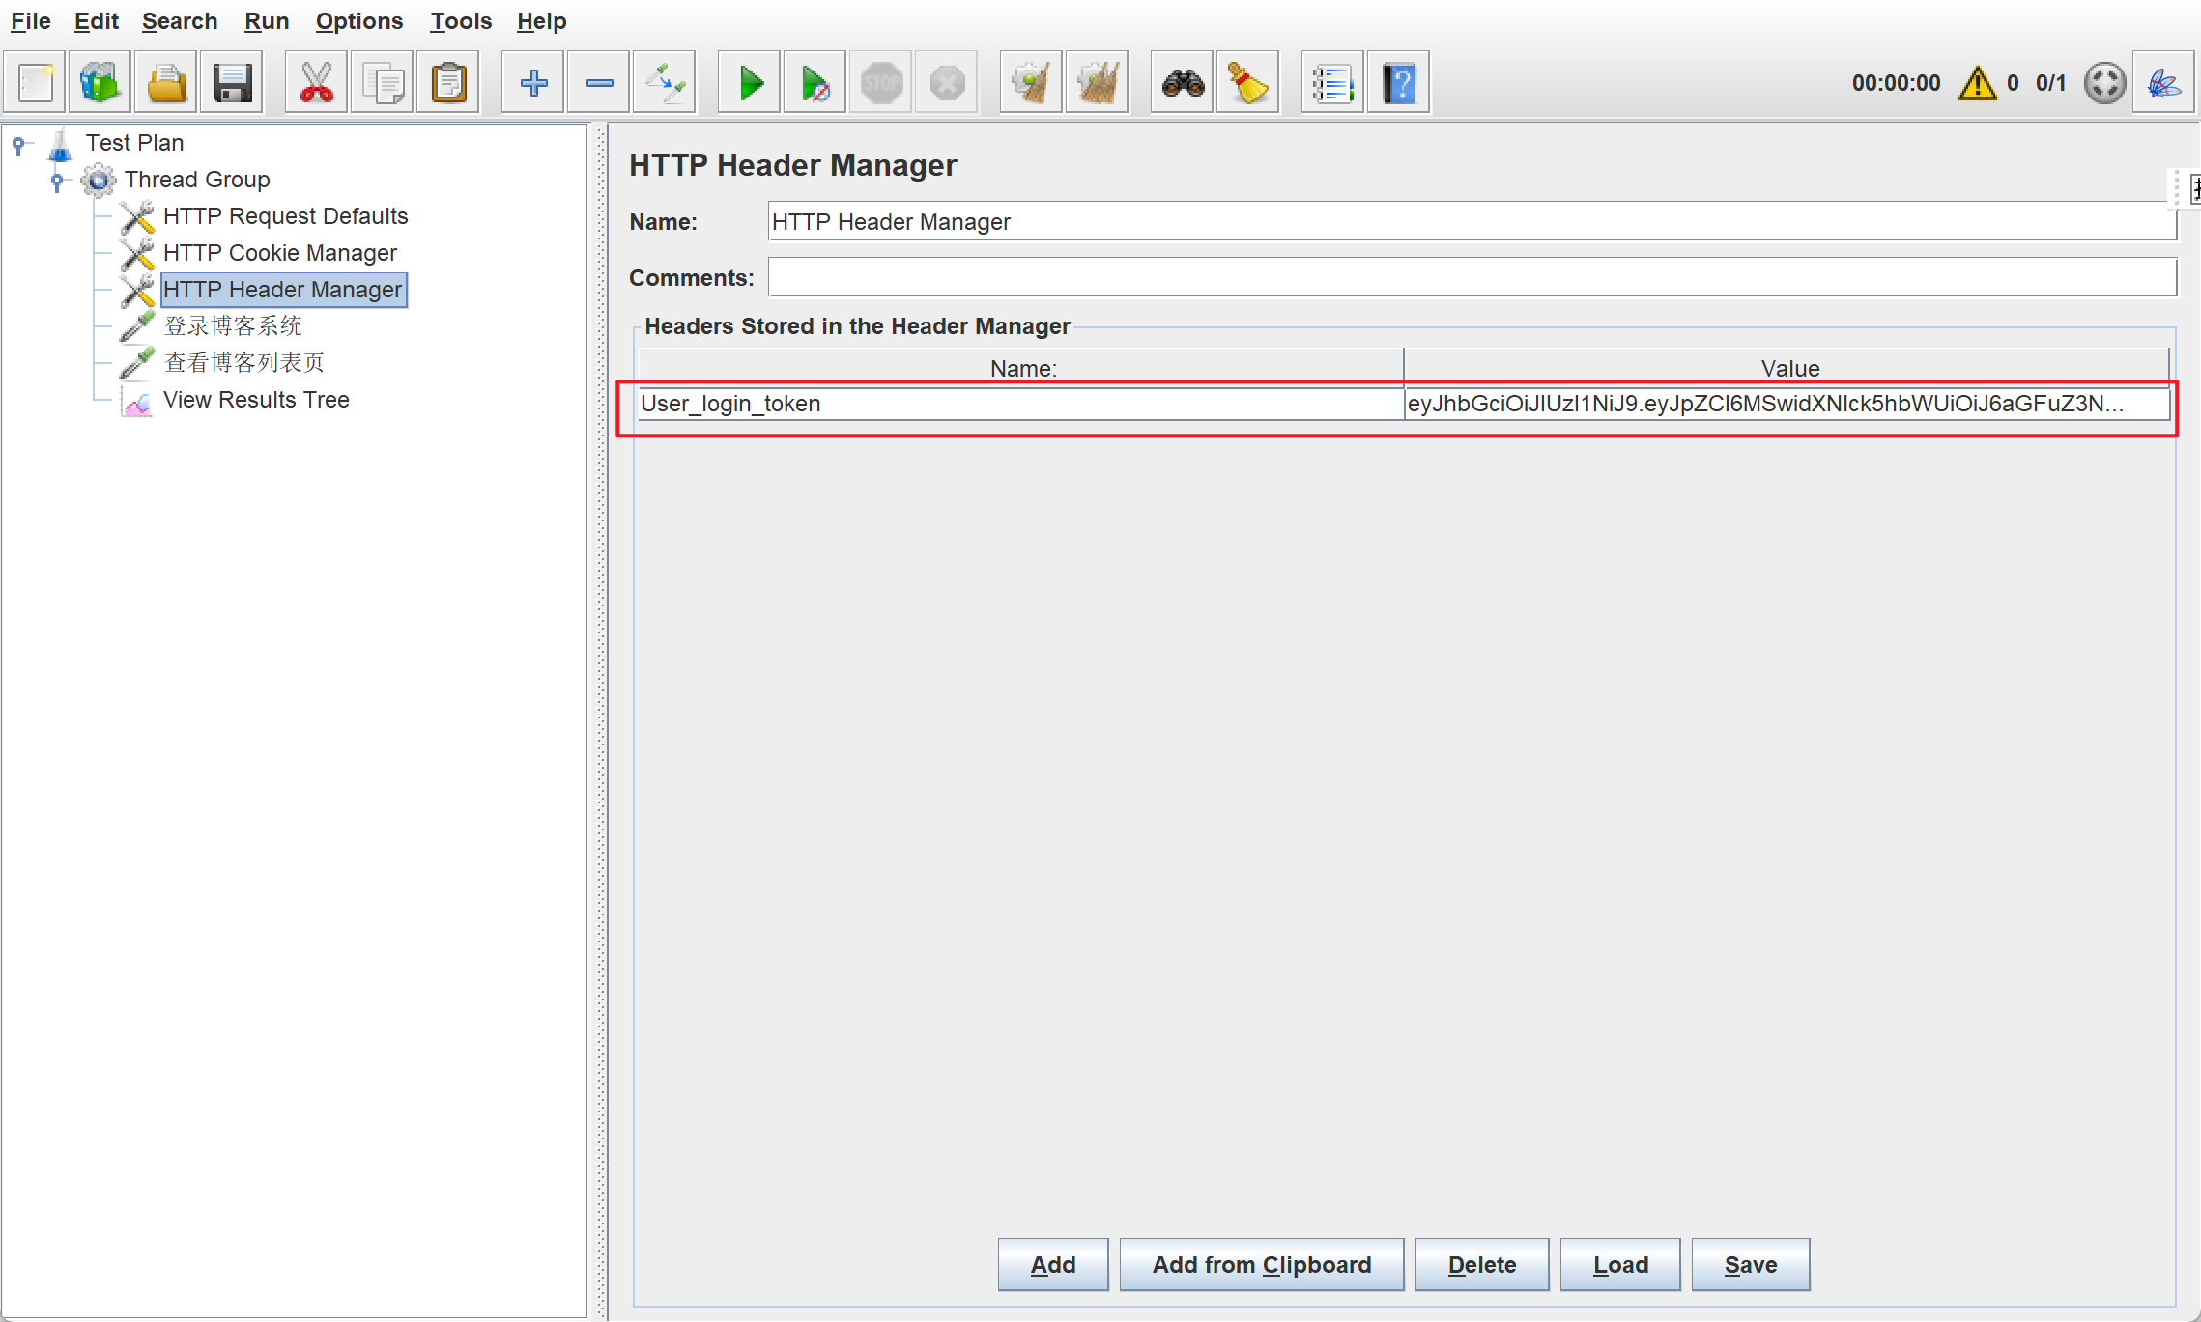
Task: Open Function Helper list icon
Action: (x=1332, y=83)
